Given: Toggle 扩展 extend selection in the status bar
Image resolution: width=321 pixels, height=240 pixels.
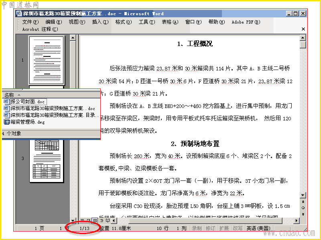Looking at the screenshot, I should click(x=224, y=228).
